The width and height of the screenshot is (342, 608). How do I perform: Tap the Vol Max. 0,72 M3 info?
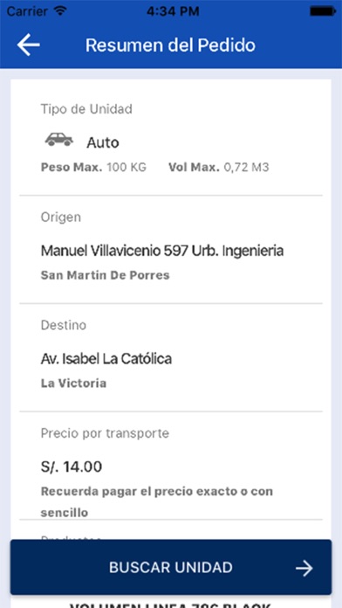pyautogui.click(x=219, y=168)
